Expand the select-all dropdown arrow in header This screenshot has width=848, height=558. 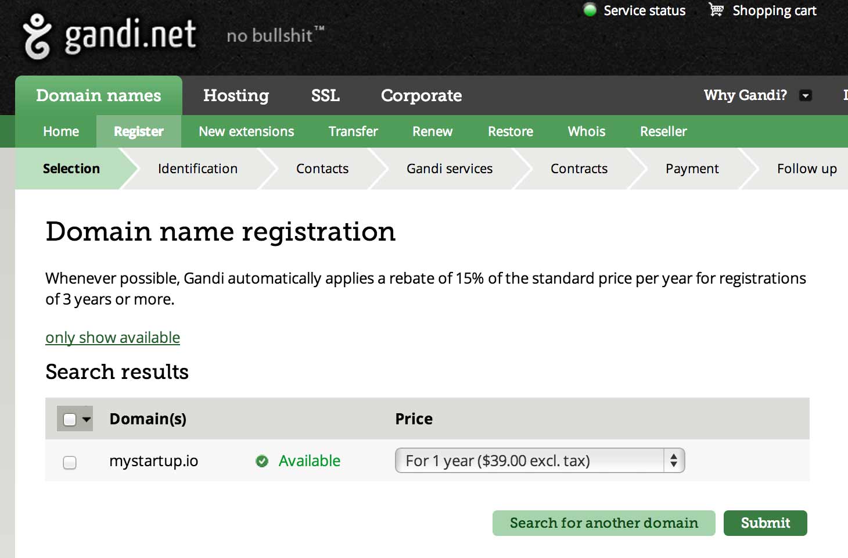coord(87,419)
